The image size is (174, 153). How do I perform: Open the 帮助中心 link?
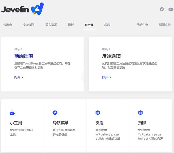[x=142, y=25]
